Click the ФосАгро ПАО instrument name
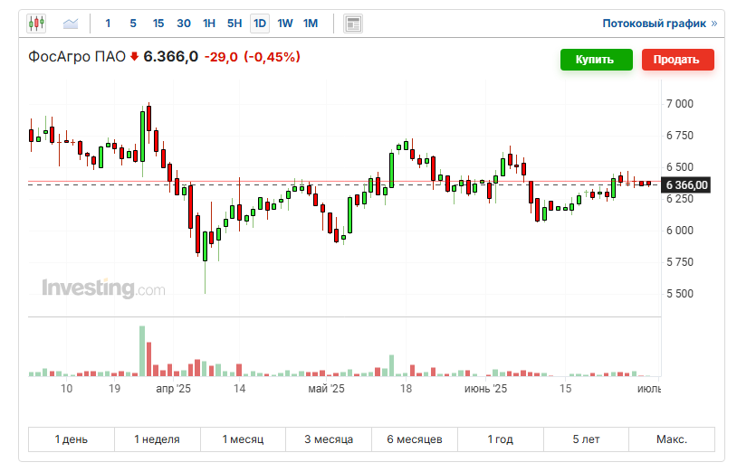This screenshot has height=472, width=737. click(77, 57)
